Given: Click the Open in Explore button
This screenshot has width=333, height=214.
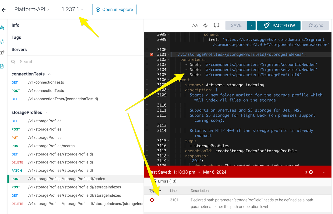Looking at the screenshot, I should tap(114, 10).
